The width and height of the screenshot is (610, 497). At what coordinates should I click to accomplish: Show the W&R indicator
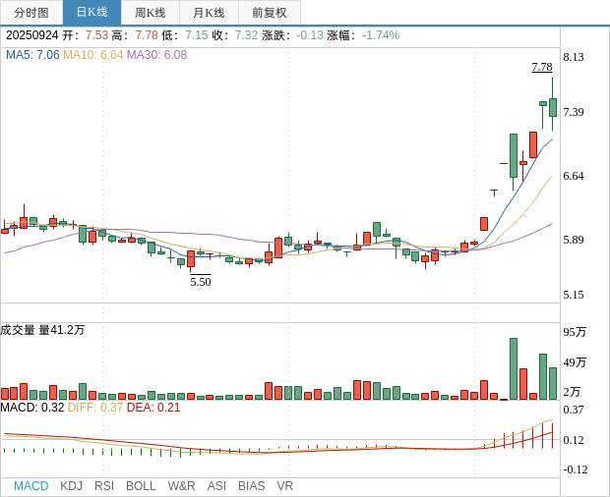pos(181,486)
